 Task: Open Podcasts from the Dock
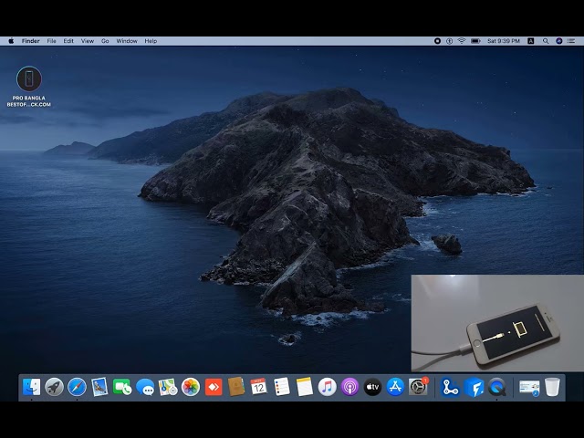(349, 387)
